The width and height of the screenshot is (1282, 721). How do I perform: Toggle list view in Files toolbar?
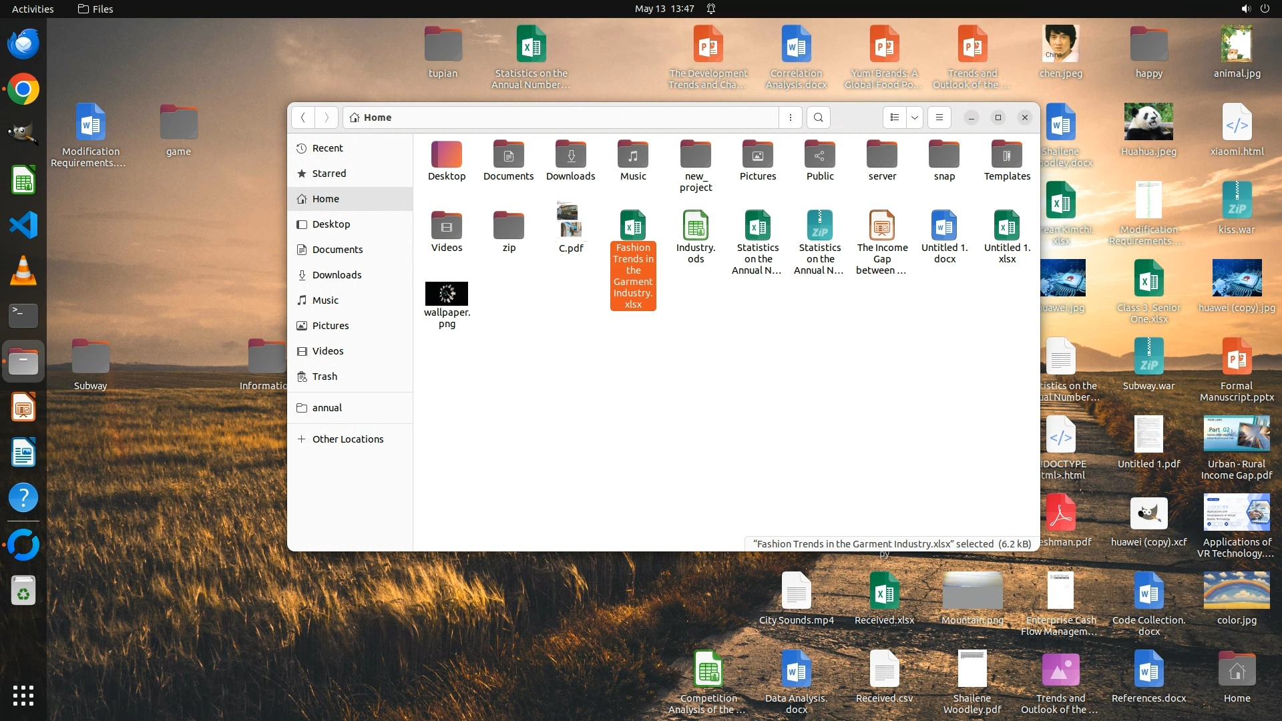point(895,117)
